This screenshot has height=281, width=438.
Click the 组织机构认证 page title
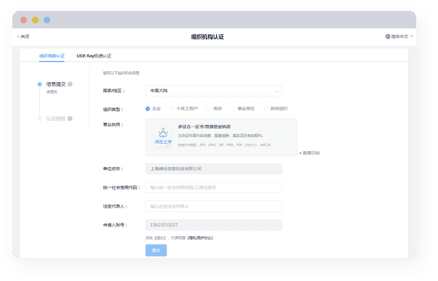pos(207,37)
